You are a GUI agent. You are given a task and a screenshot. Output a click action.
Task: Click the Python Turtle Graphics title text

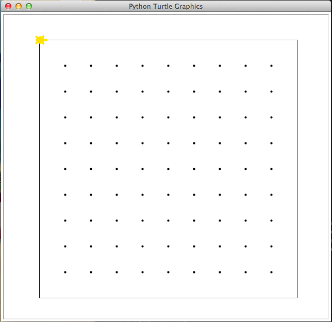click(166, 6)
